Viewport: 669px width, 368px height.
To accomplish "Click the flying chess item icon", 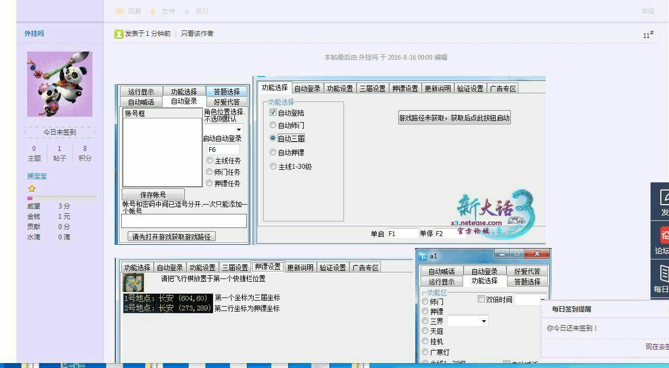I will [133, 283].
